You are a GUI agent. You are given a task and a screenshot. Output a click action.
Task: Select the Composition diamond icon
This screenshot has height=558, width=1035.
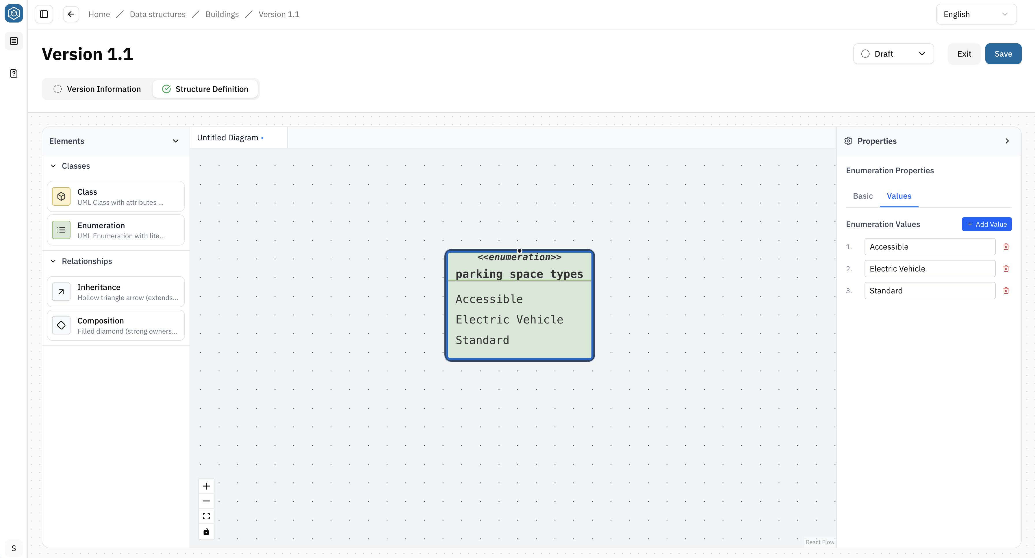pos(61,325)
